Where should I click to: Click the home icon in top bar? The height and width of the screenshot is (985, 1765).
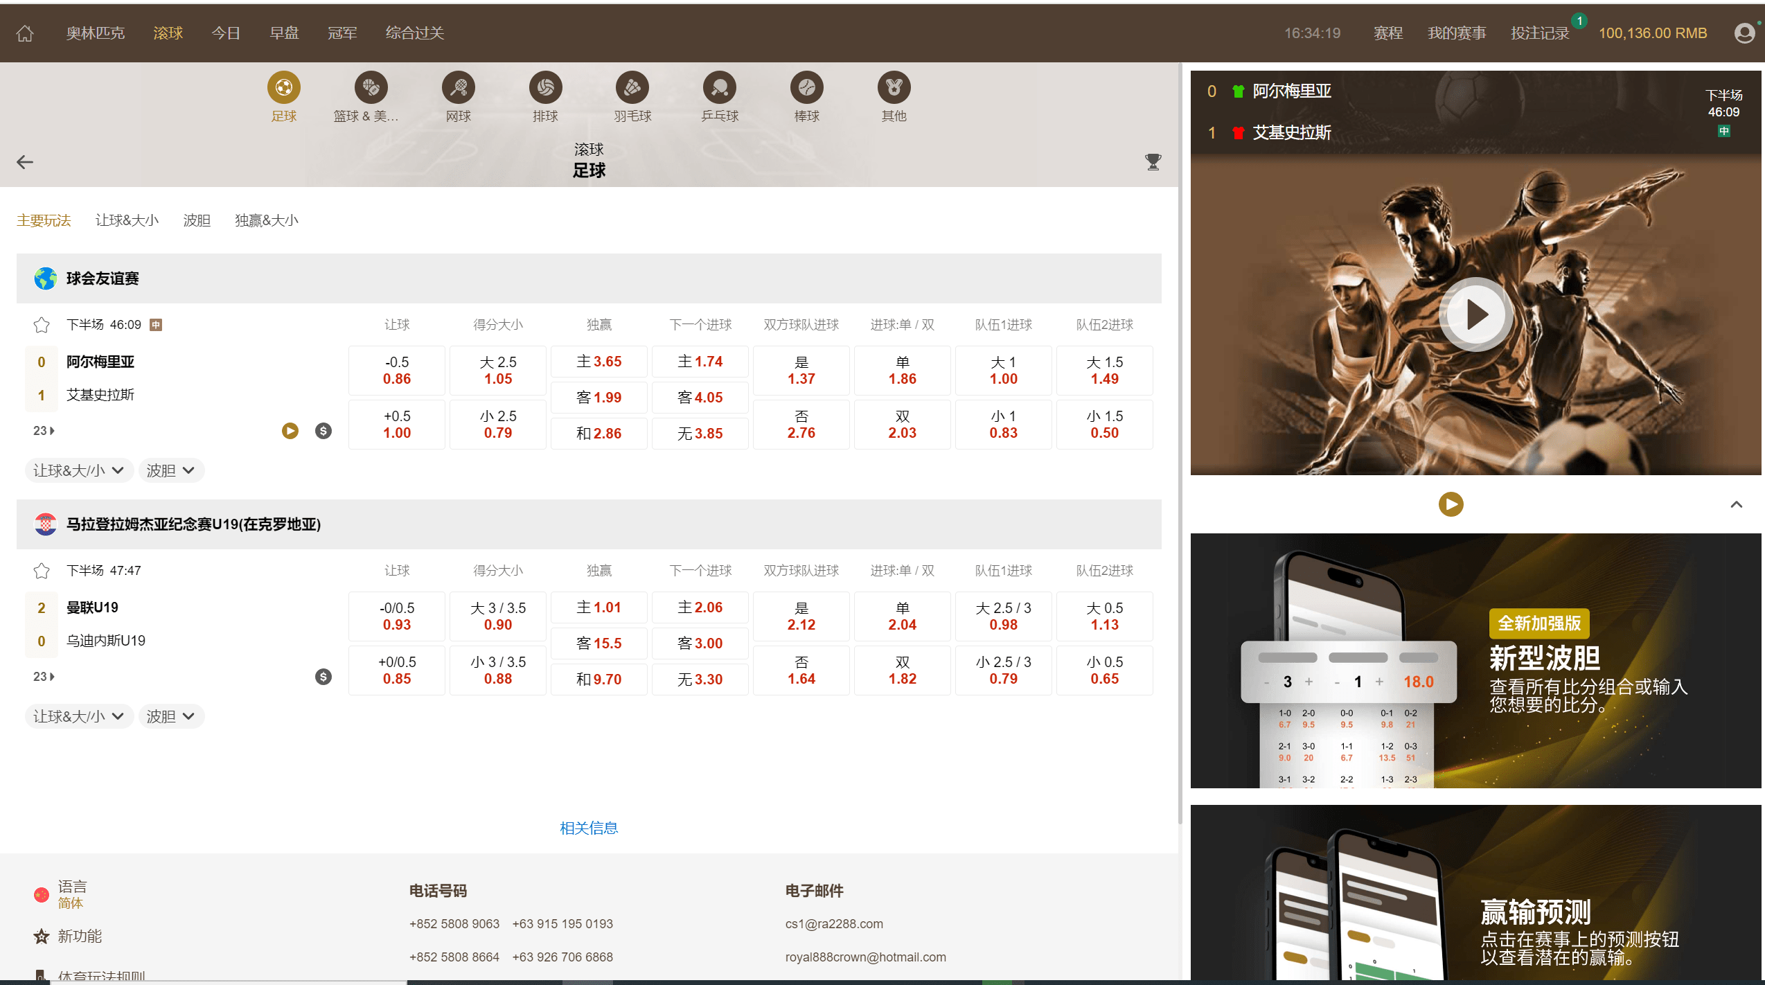click(x=25, y=33)
